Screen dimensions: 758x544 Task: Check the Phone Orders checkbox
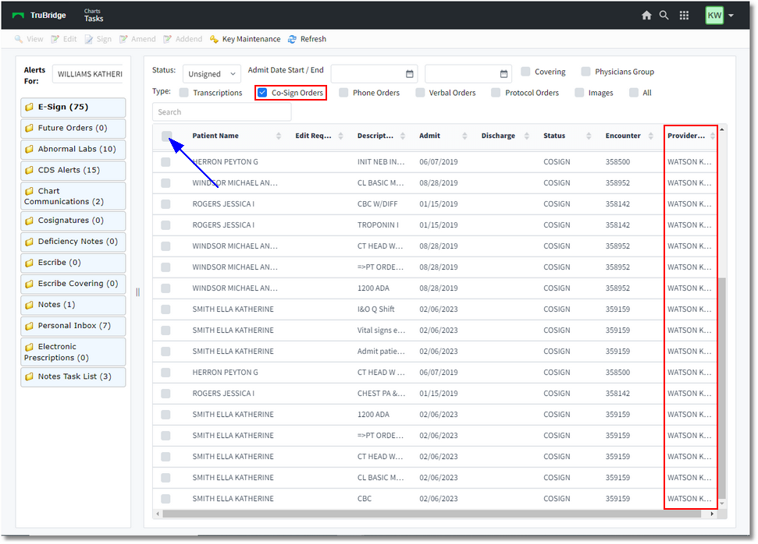pyautogui.click(x=343, y=93)
